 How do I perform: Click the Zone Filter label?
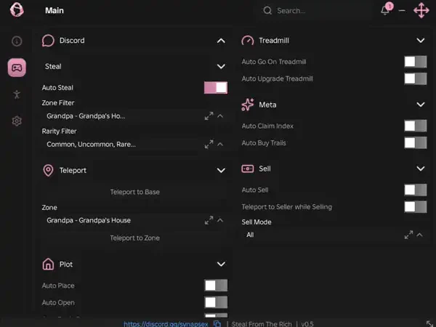(58, 103)
